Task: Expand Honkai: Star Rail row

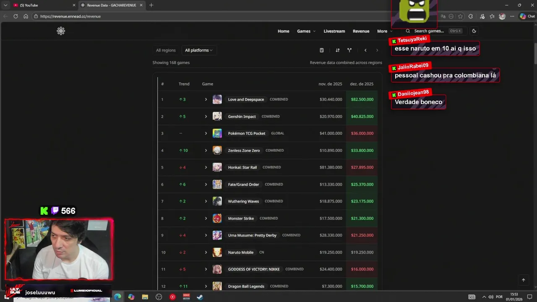Action: (206, 167)
